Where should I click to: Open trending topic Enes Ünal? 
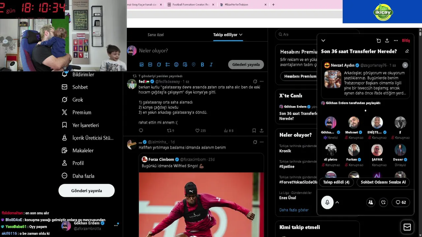point(287,198)
